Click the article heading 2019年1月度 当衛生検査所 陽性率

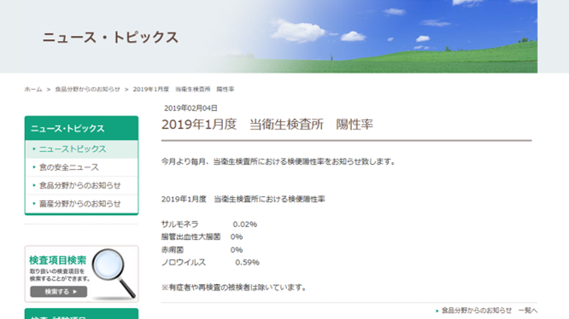(267, 125)
